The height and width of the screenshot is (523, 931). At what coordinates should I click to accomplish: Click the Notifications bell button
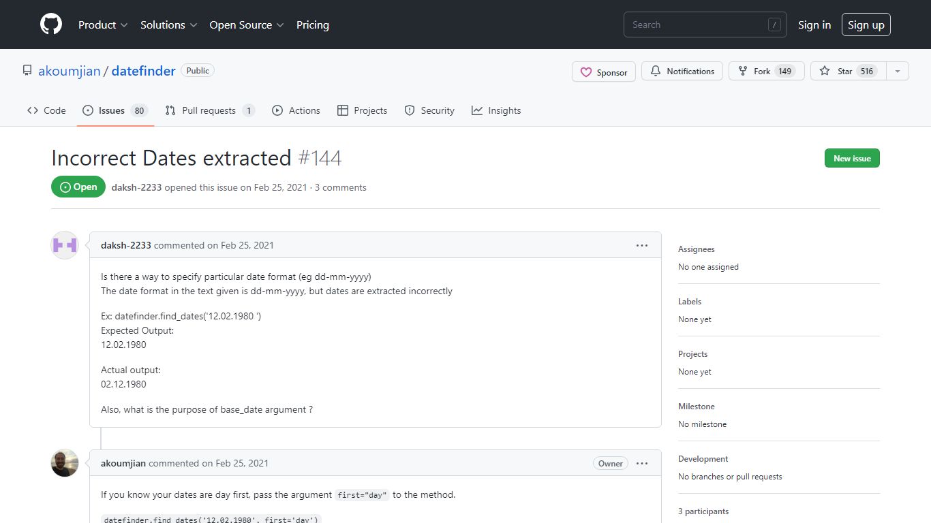(x=682, y=71)
